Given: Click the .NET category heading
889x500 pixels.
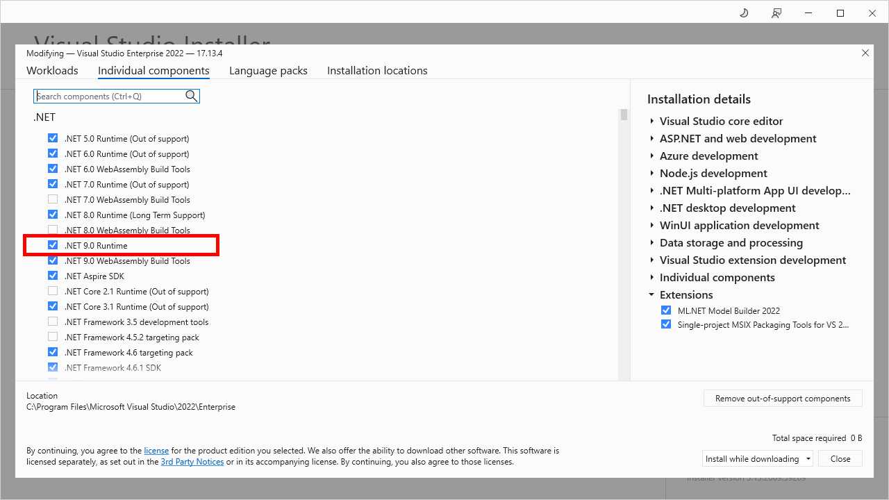Looking at the screenshot, I should (44, 117).
